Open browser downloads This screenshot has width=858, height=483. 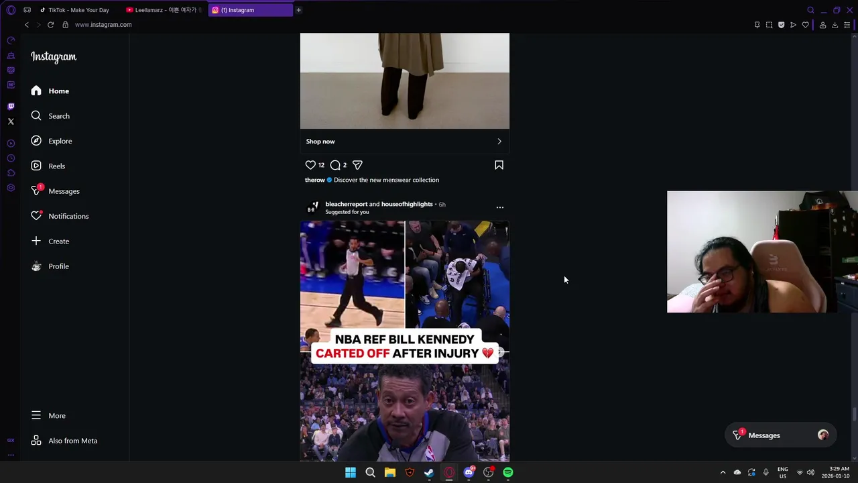(835, 25)
